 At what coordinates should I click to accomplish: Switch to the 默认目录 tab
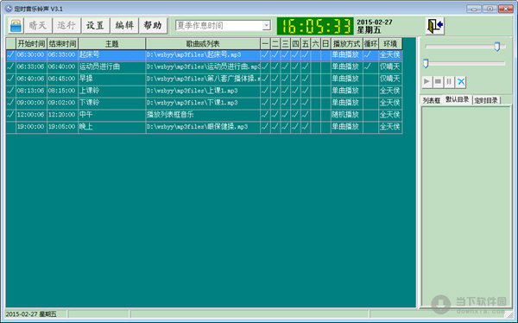coord(458,99)
